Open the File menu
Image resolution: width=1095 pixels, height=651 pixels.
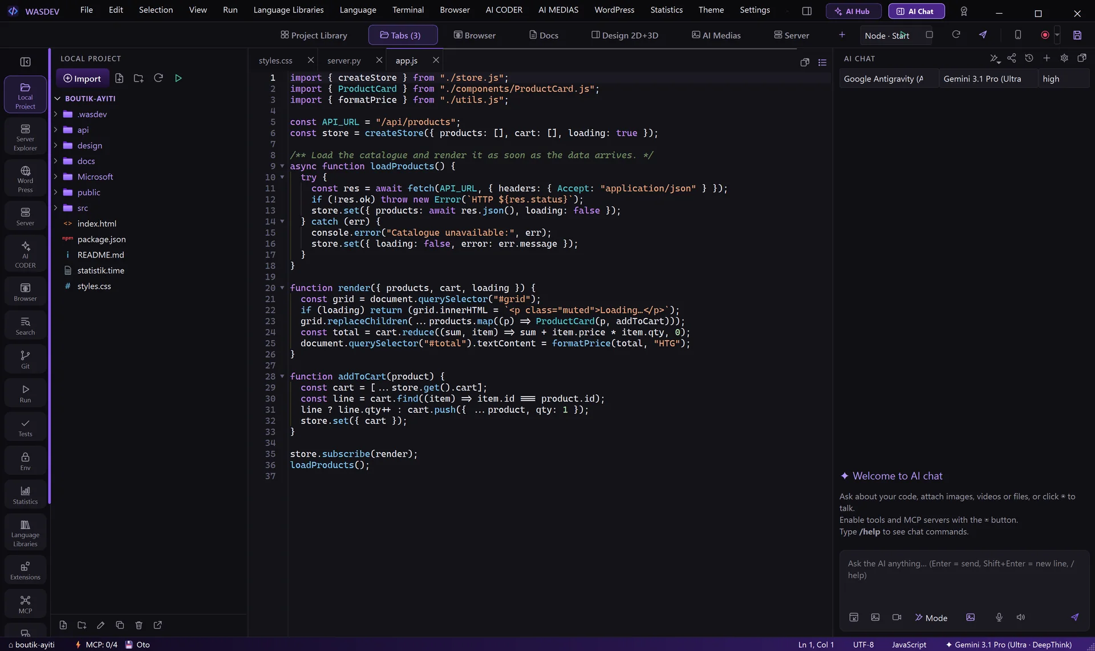coord(87,10)
